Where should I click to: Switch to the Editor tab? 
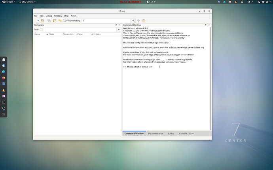(171, 134)
